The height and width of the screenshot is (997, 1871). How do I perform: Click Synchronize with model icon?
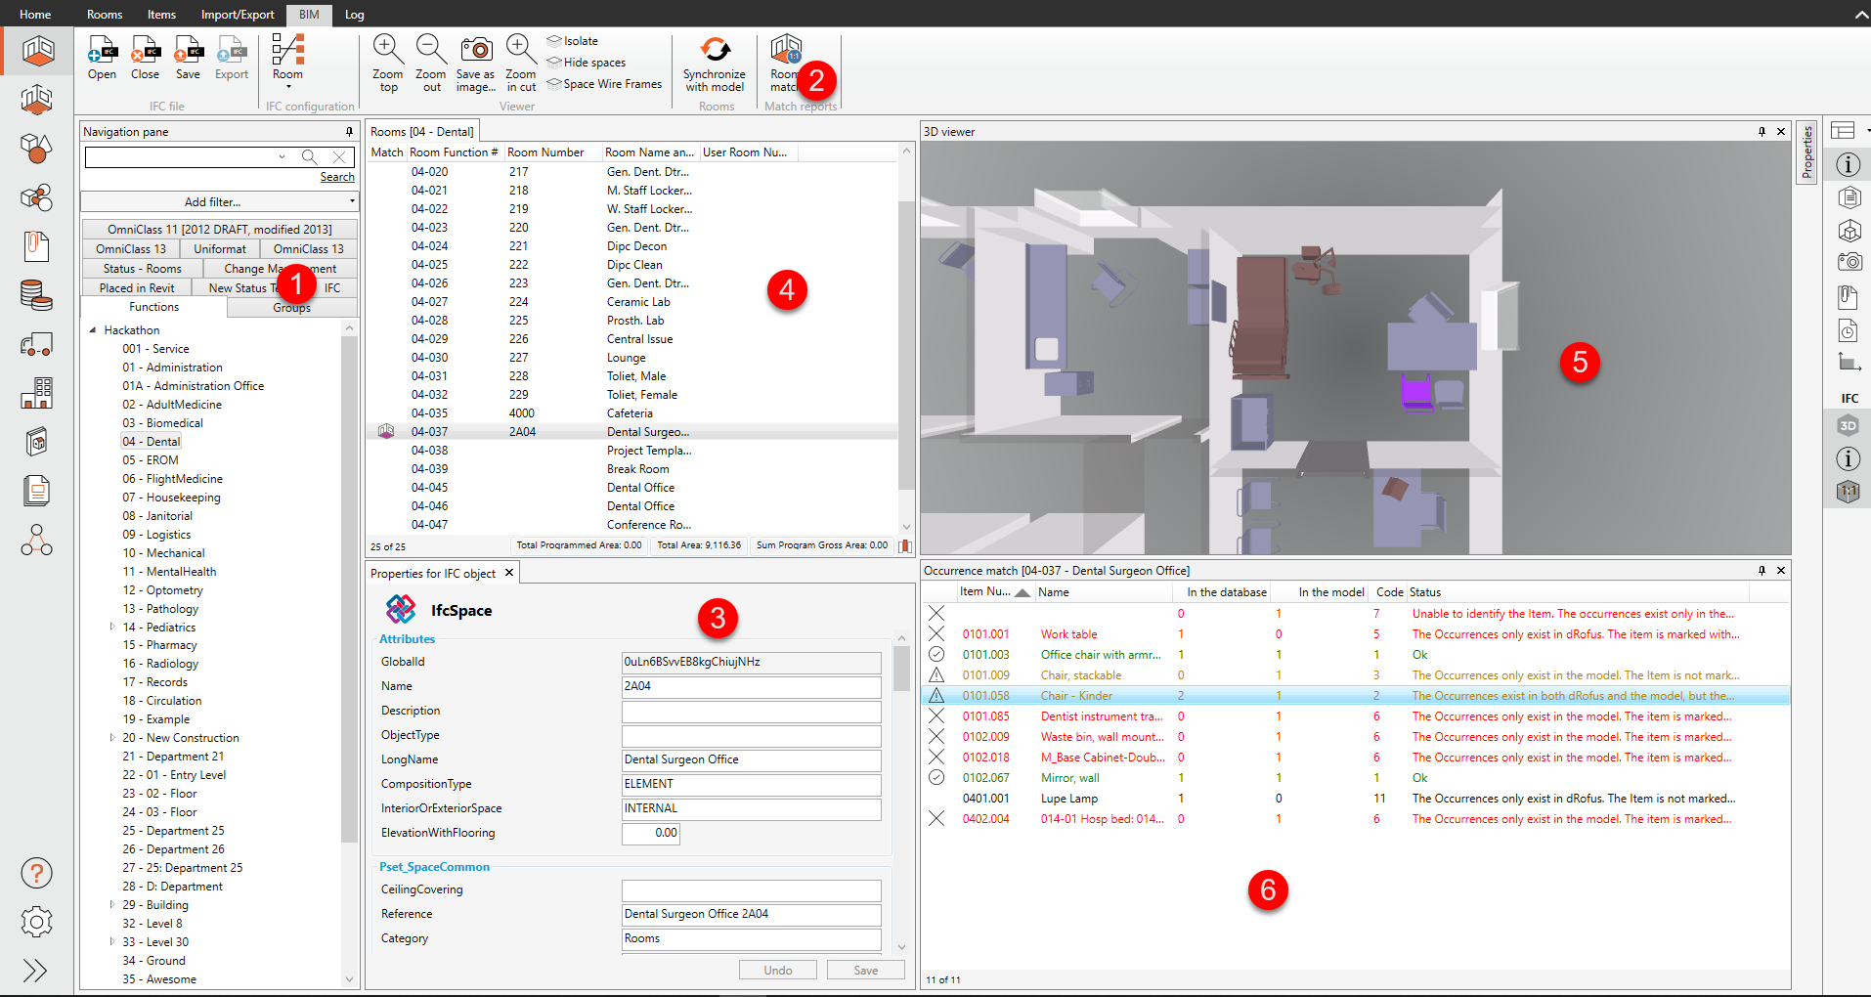click(715, 51)
